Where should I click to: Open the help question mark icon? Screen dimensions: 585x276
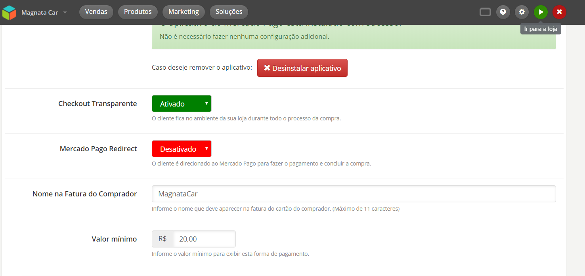(x=503, y=12)
